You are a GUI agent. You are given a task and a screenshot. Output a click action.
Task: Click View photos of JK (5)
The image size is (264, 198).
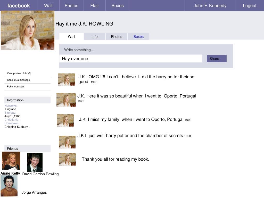19,73
